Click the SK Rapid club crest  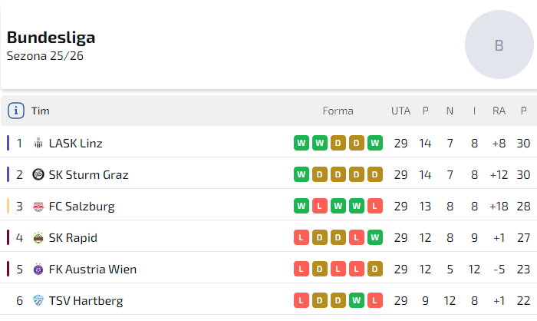coord(38,238)
